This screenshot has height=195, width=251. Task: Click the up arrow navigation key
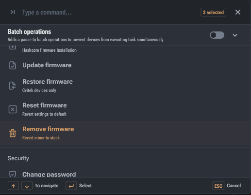point(13,186)
